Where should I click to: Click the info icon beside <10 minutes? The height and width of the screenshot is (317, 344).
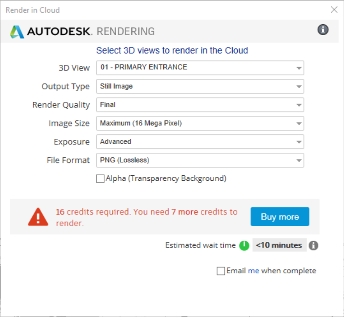coord(313,245)
